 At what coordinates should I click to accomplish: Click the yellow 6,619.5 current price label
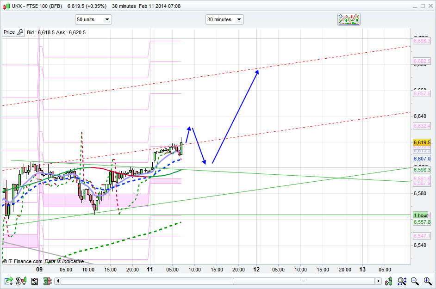click(422, 142)
